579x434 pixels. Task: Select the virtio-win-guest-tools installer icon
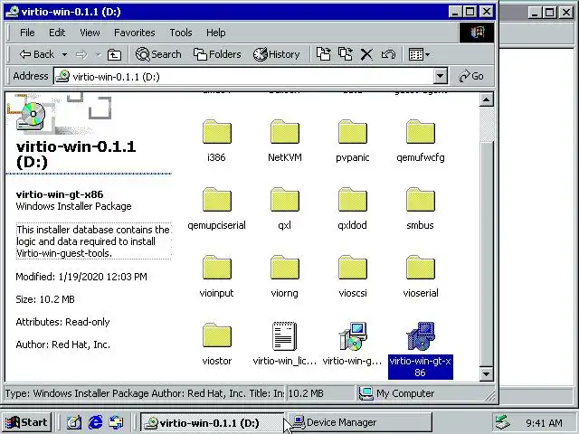coord(353,335)
